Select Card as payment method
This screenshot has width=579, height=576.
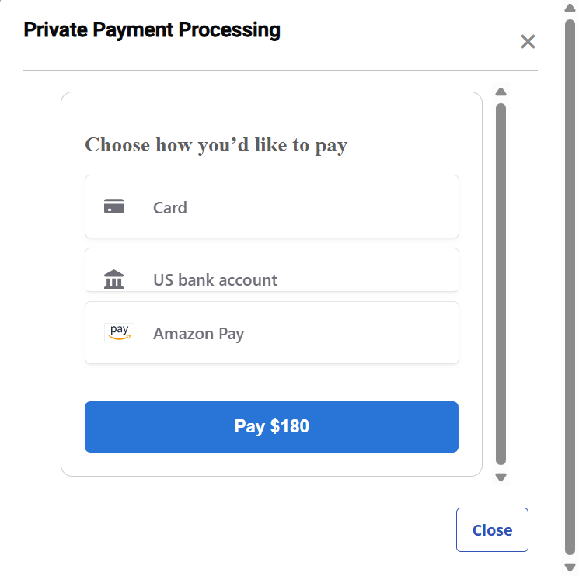coord(271,206)
